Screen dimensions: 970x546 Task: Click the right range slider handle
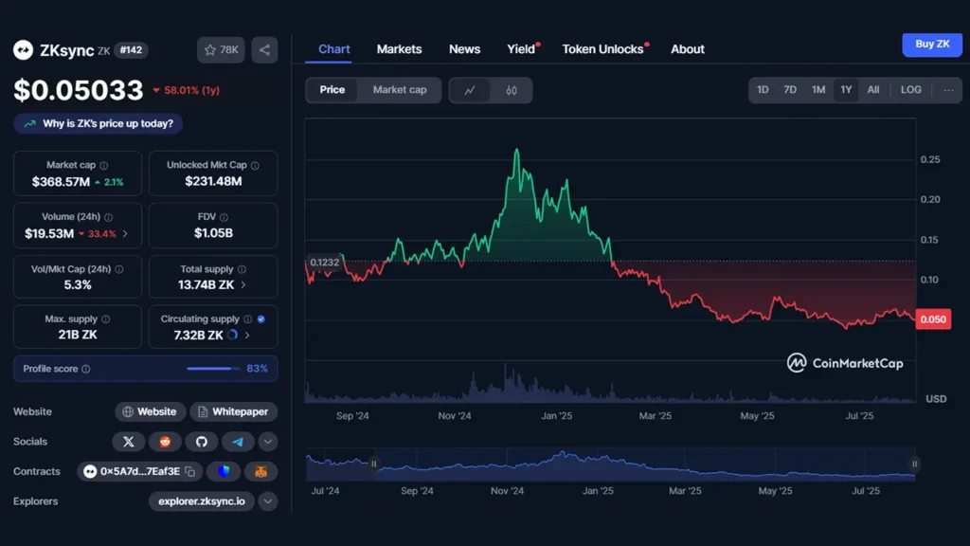[914, 464]
